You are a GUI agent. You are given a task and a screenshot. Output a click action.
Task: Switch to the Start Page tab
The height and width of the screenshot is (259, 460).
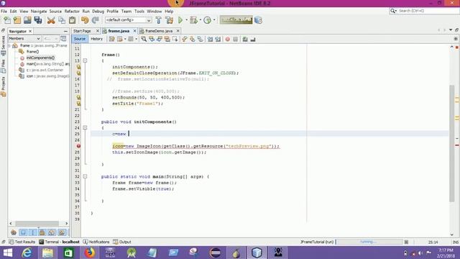click(82, 31)
